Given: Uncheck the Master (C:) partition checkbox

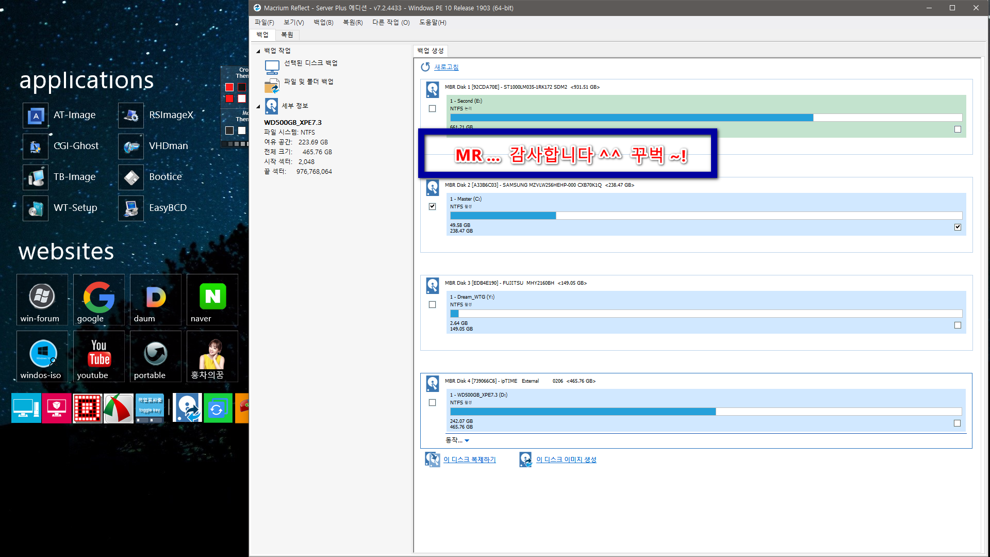Looking at the screenshot, I should [x=958, y=227].
